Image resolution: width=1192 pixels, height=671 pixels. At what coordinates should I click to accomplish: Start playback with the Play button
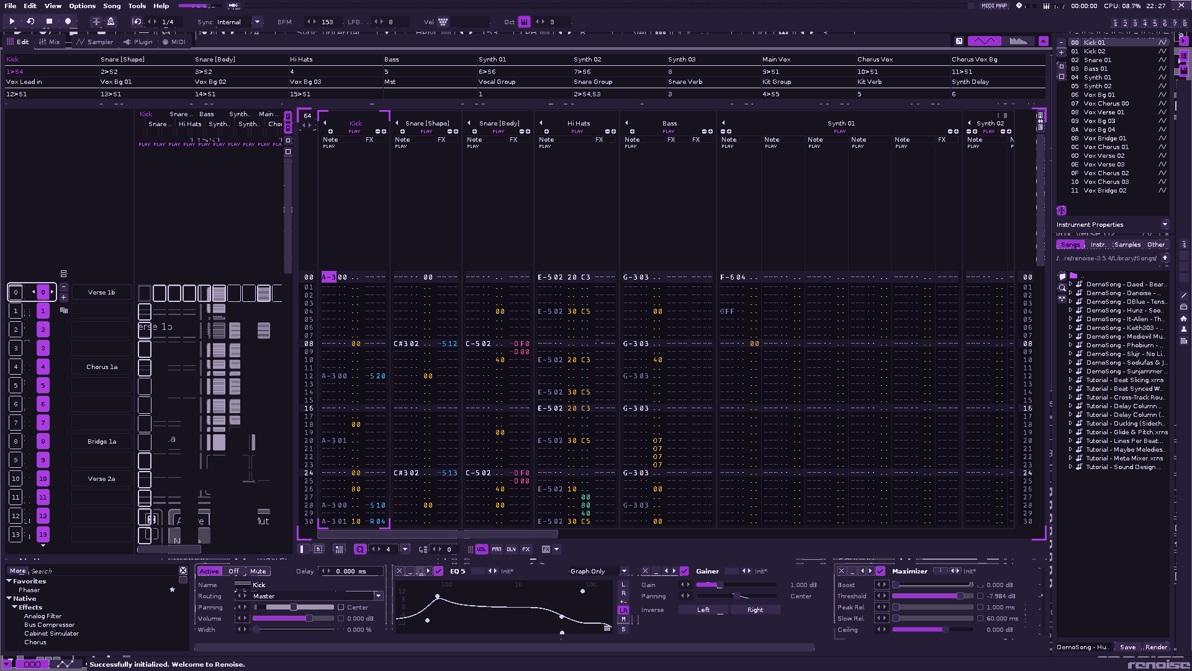pyautogui.click(x=12, y=21)
